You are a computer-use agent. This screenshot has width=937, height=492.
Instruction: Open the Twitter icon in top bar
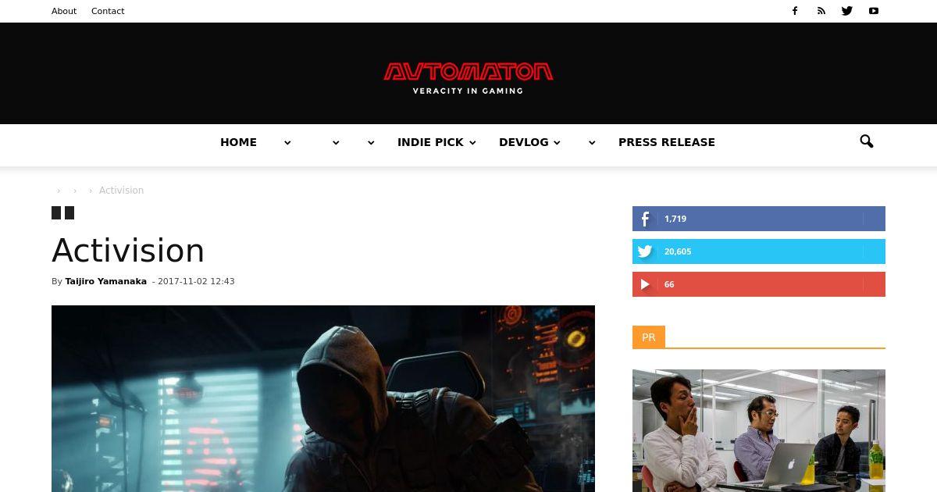[x=847, y=11]
